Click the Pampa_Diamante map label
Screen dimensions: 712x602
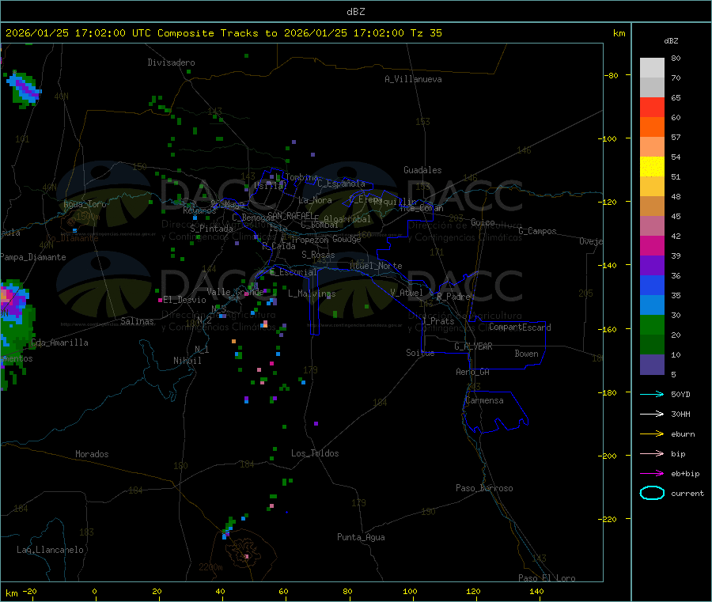tap(33, 257)
